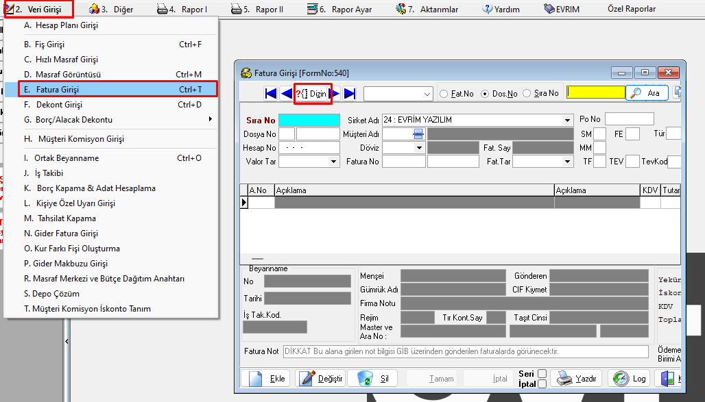Click the Ekle add record button

pos(266,379)
